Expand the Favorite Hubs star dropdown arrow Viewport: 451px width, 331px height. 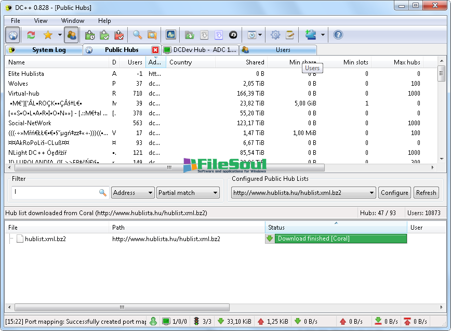click(x=60, y=35)
